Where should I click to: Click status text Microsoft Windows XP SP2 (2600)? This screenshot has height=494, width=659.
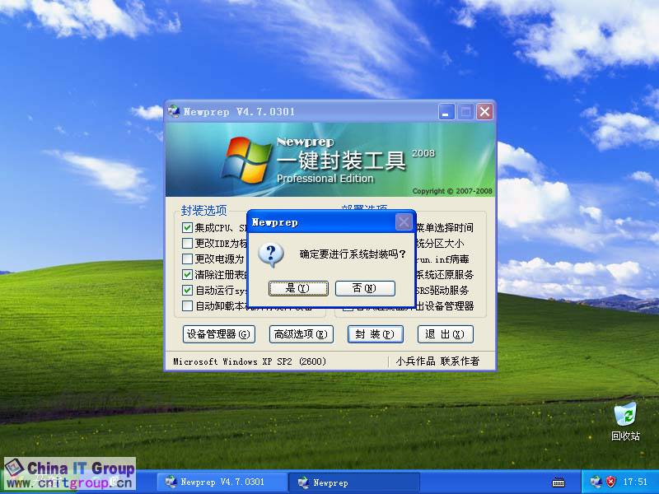(x=250, y=361)
